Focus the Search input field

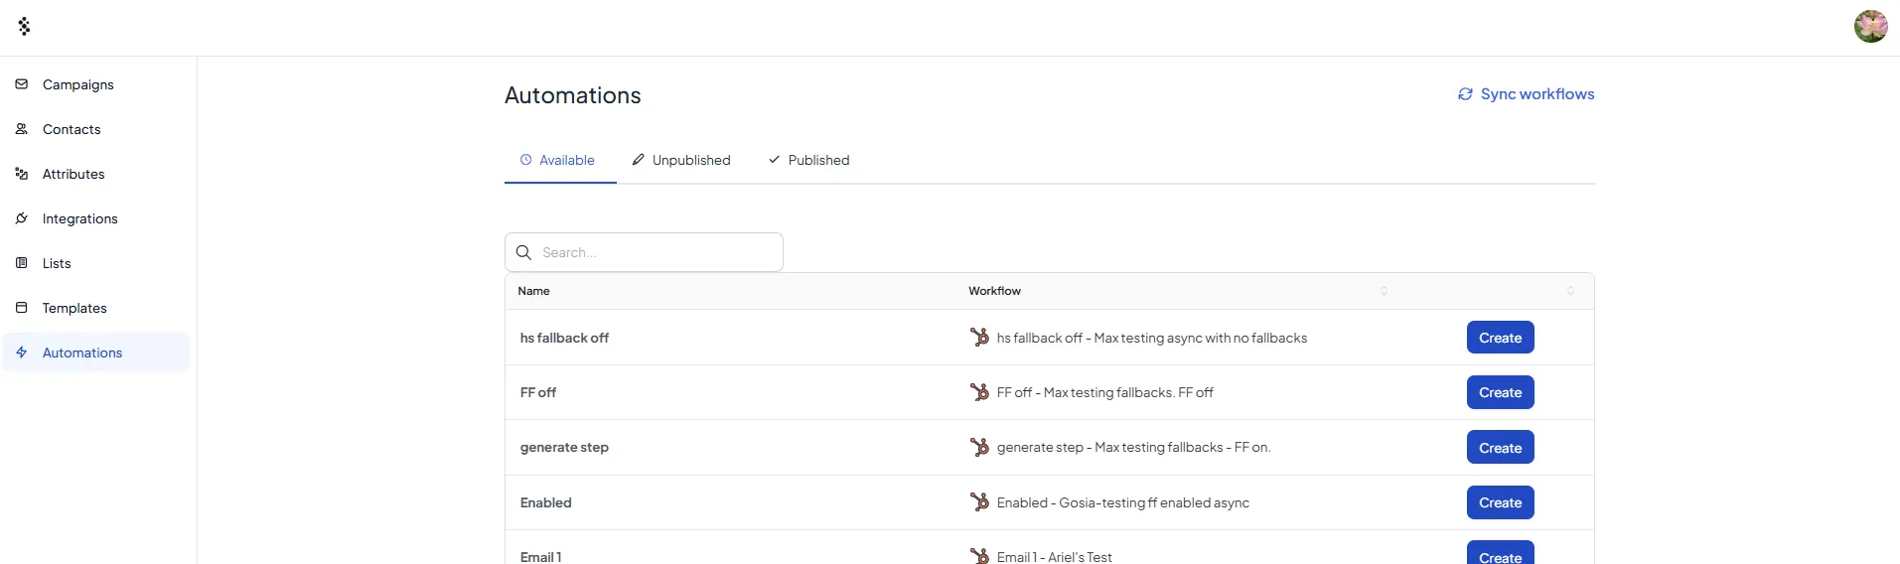coord(644,252)
